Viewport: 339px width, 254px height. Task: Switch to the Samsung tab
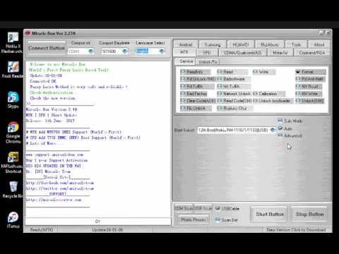[x=213, y=44]
